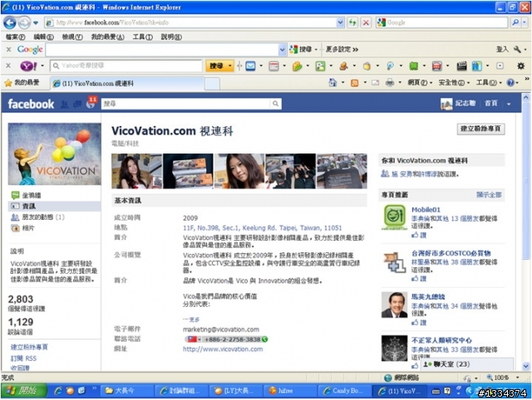Image resolution: width=532 pixels, height=400 pixels.
Task: Open Facebook notifications globe with 11 badge
Action: click(91, 103)
